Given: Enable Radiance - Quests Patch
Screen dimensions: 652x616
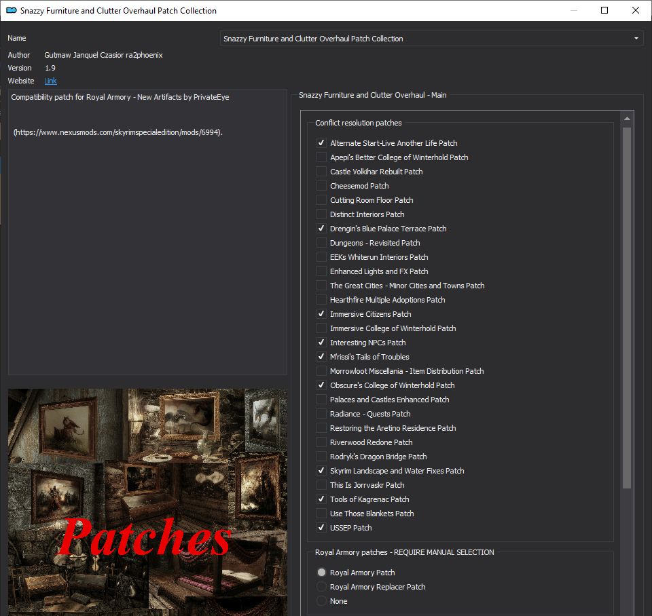Looking at the screenshot, I should pyautogui.click(x=321, y=414).
